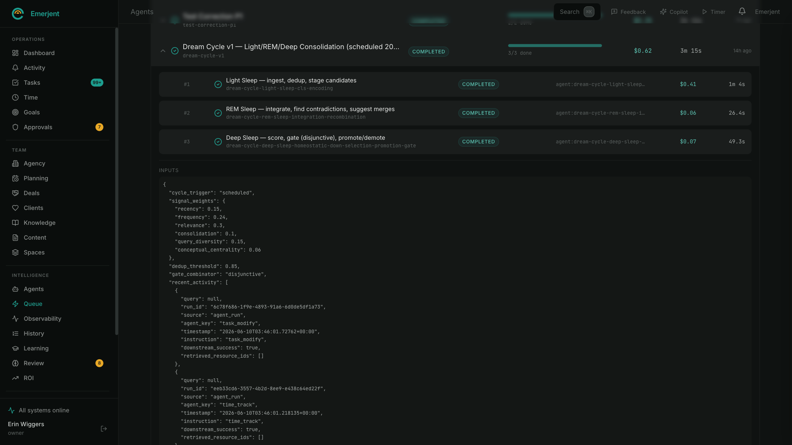
Task: Click the 49.3s Deep Sleep duration
Action: (x=737, y=142)
